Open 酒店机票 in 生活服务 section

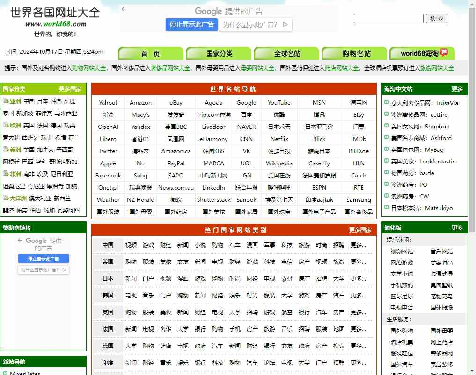point(401,342)
